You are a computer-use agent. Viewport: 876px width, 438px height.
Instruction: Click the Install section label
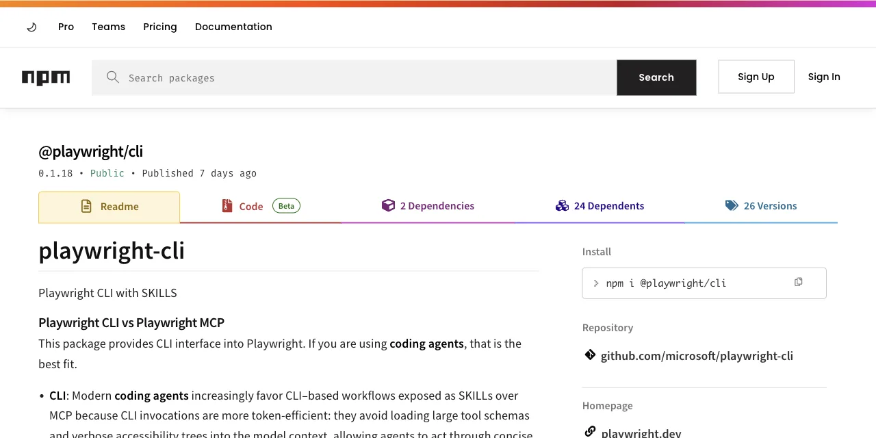[x=597, y=252]
